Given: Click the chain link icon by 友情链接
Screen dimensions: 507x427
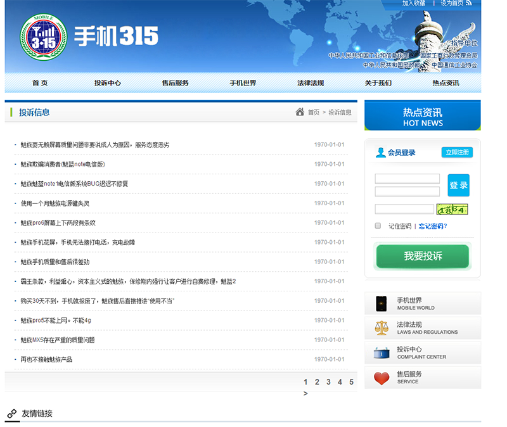Looking at the screenshot, I should coord(12,414).
